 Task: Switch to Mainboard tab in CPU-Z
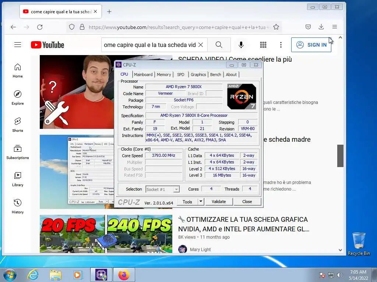[143, 75]
